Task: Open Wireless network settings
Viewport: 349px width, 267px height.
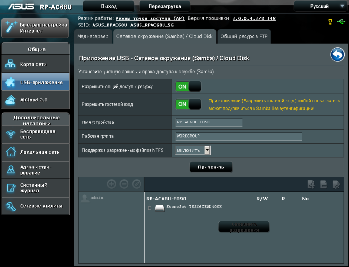Action: click(35, 134)
